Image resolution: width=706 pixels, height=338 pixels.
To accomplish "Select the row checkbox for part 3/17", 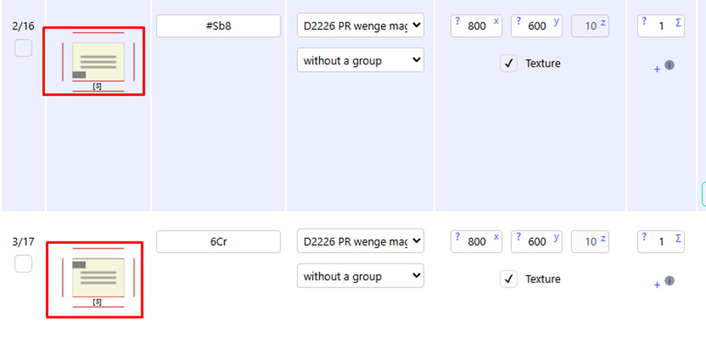I will point(23,264).
